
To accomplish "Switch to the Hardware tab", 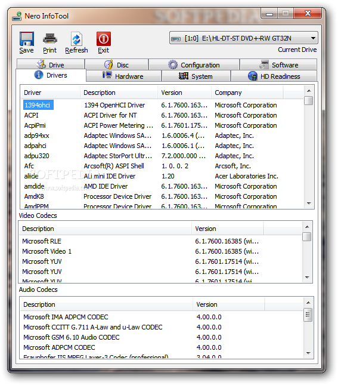I will coord(123,76).
